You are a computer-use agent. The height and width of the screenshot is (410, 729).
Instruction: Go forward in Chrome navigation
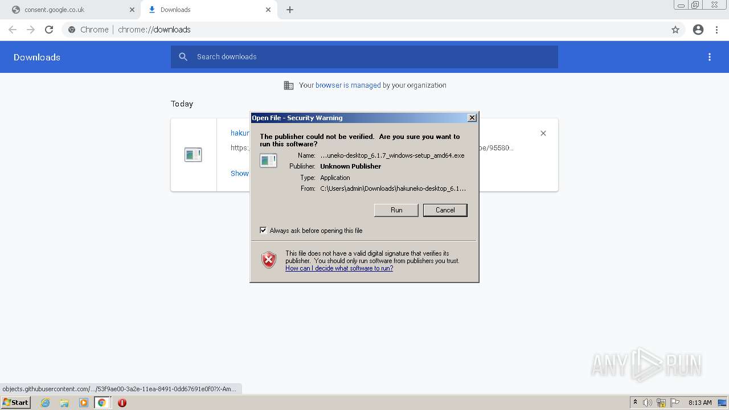(31, 30)
